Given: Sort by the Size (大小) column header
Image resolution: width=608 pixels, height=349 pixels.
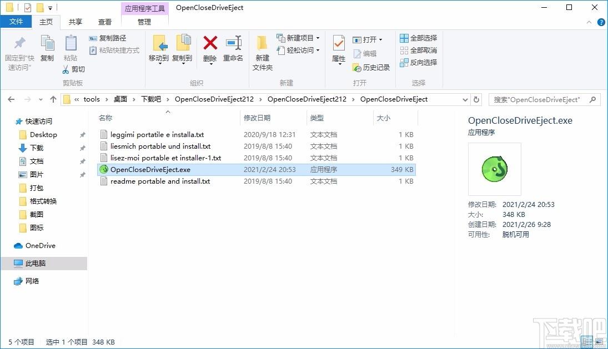Looking at the screenshot, I should [384, 118].
